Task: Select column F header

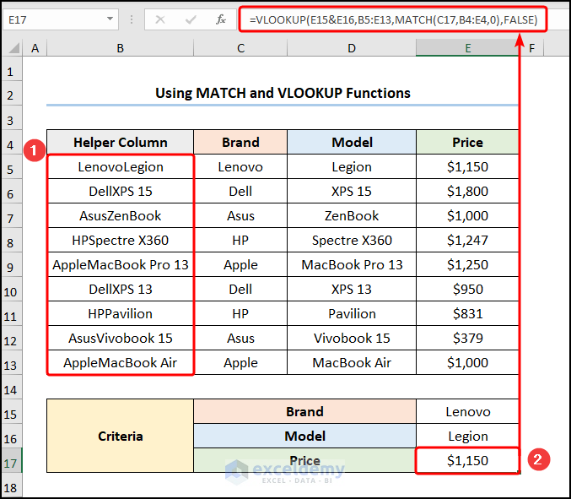Action: click(x=531, y=48)
